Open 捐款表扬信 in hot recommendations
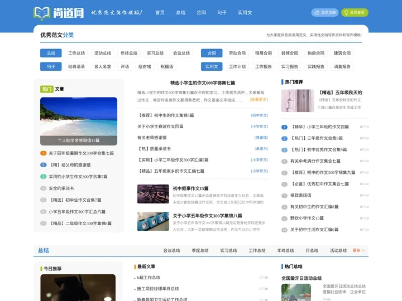Image resolution: width=402 pixels, height=301 pixels. click(x=301, y=195)
